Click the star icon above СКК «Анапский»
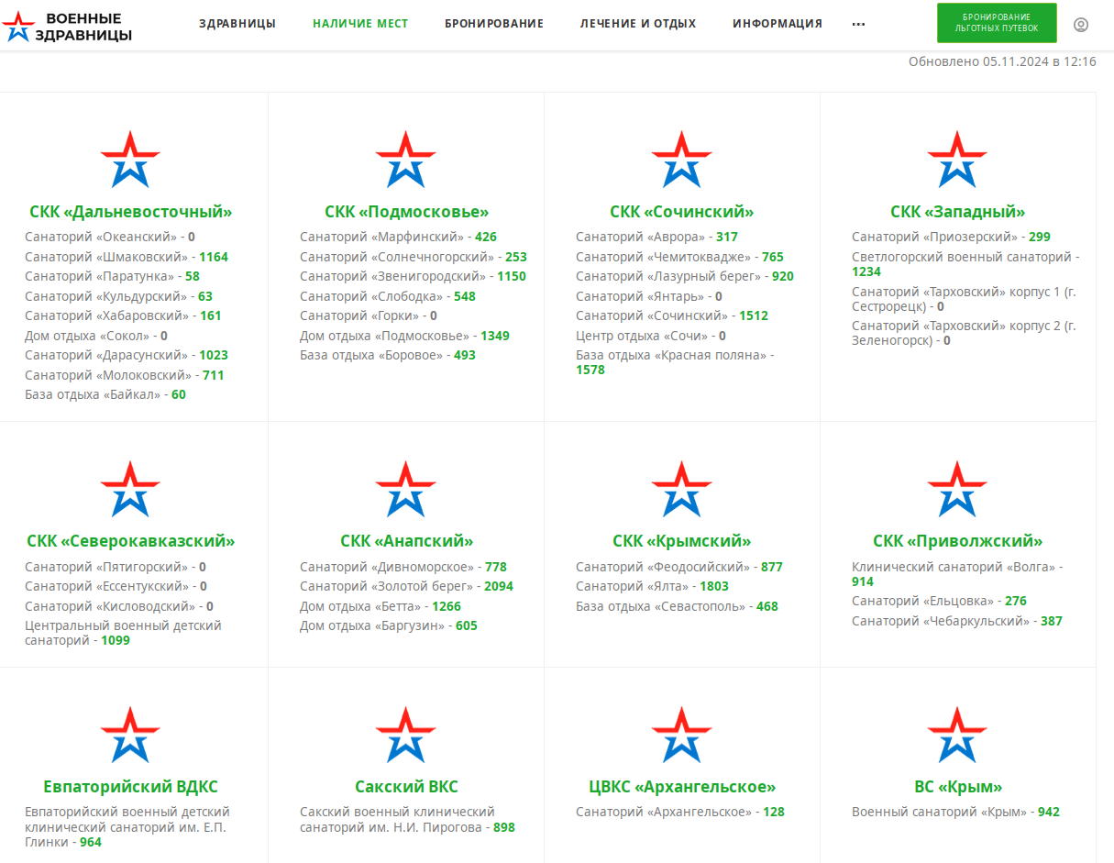 405,489
